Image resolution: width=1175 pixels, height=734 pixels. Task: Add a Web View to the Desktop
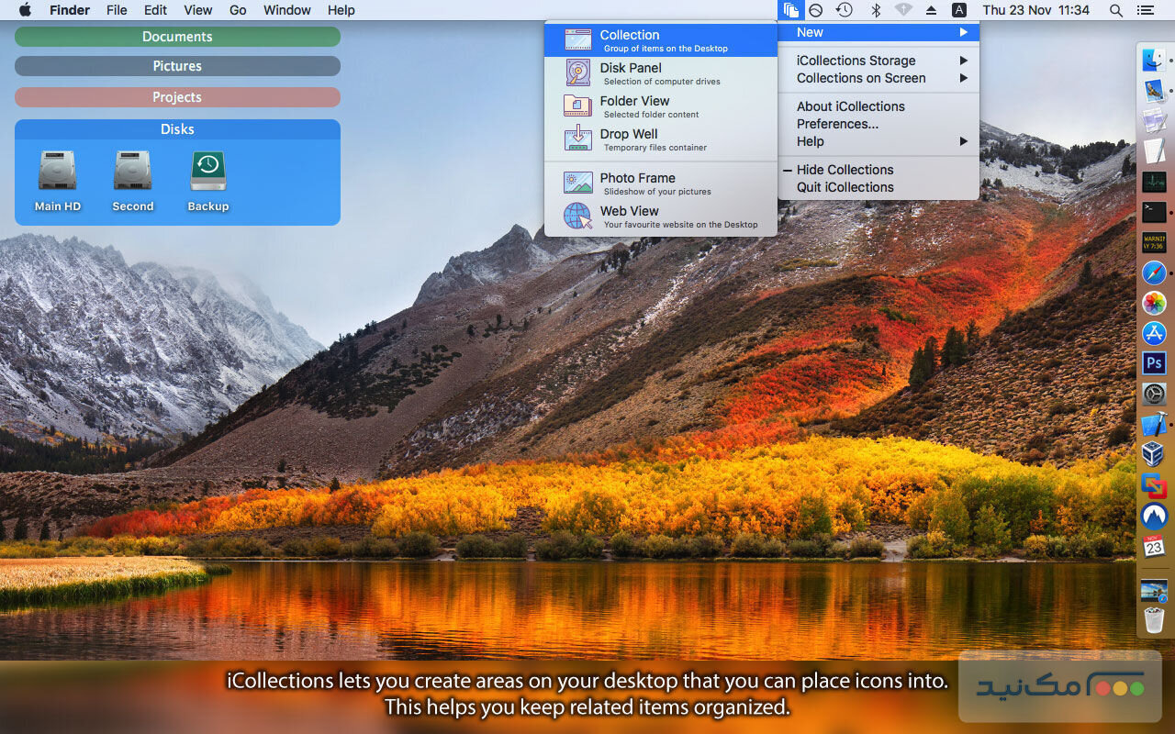coord(630,216)
